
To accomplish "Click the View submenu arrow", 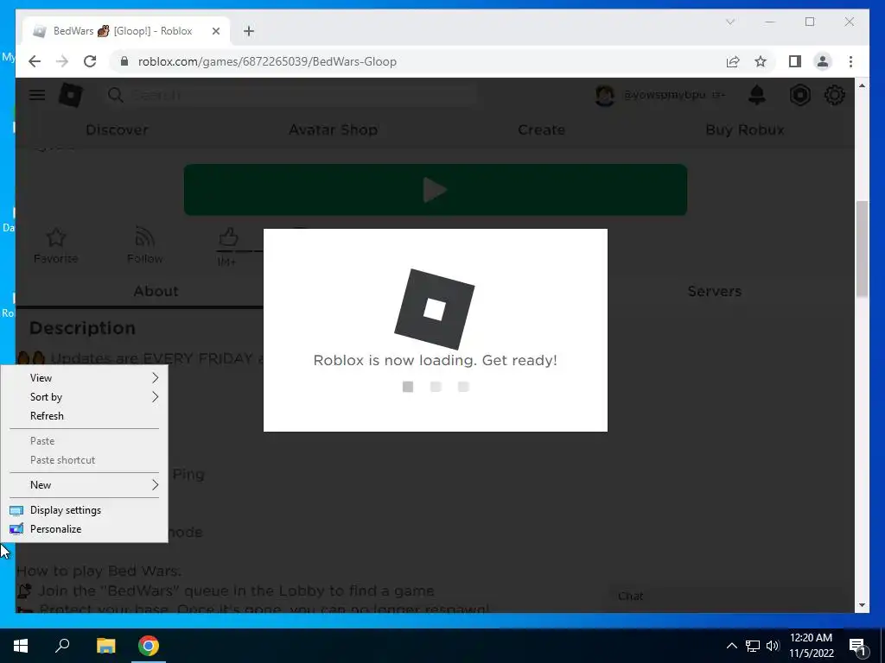I will [x=156, y=378].
